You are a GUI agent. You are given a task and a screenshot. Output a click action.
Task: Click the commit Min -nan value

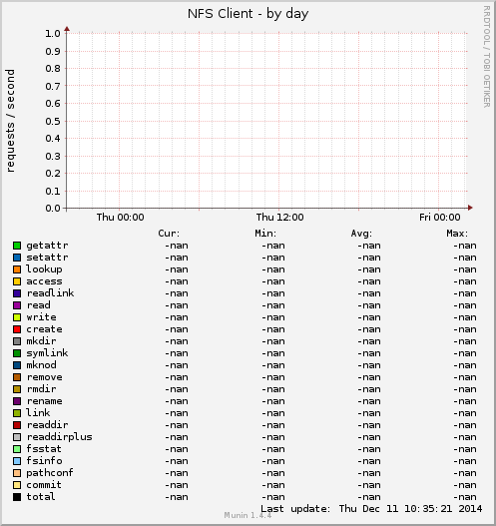coord(273,485)
